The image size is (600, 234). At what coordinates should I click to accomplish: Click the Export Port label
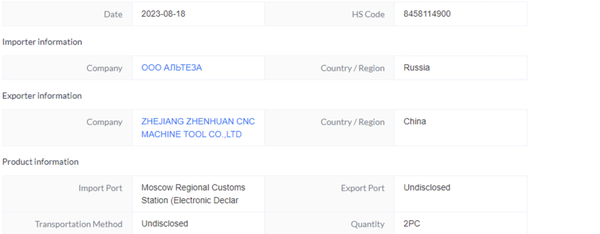(363, 188)
